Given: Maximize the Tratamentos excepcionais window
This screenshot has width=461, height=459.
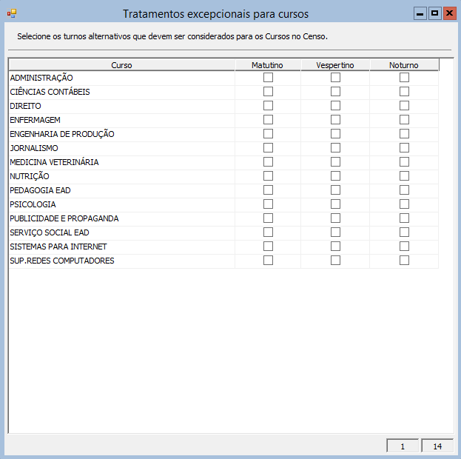Looking at the screenshot, I should 434,13.
